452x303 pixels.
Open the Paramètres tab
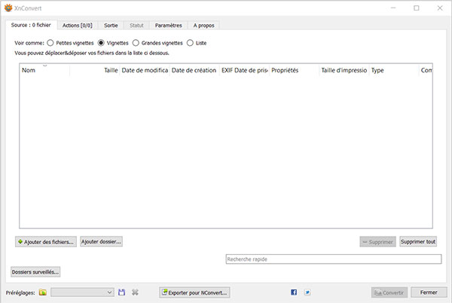[168, 26]
